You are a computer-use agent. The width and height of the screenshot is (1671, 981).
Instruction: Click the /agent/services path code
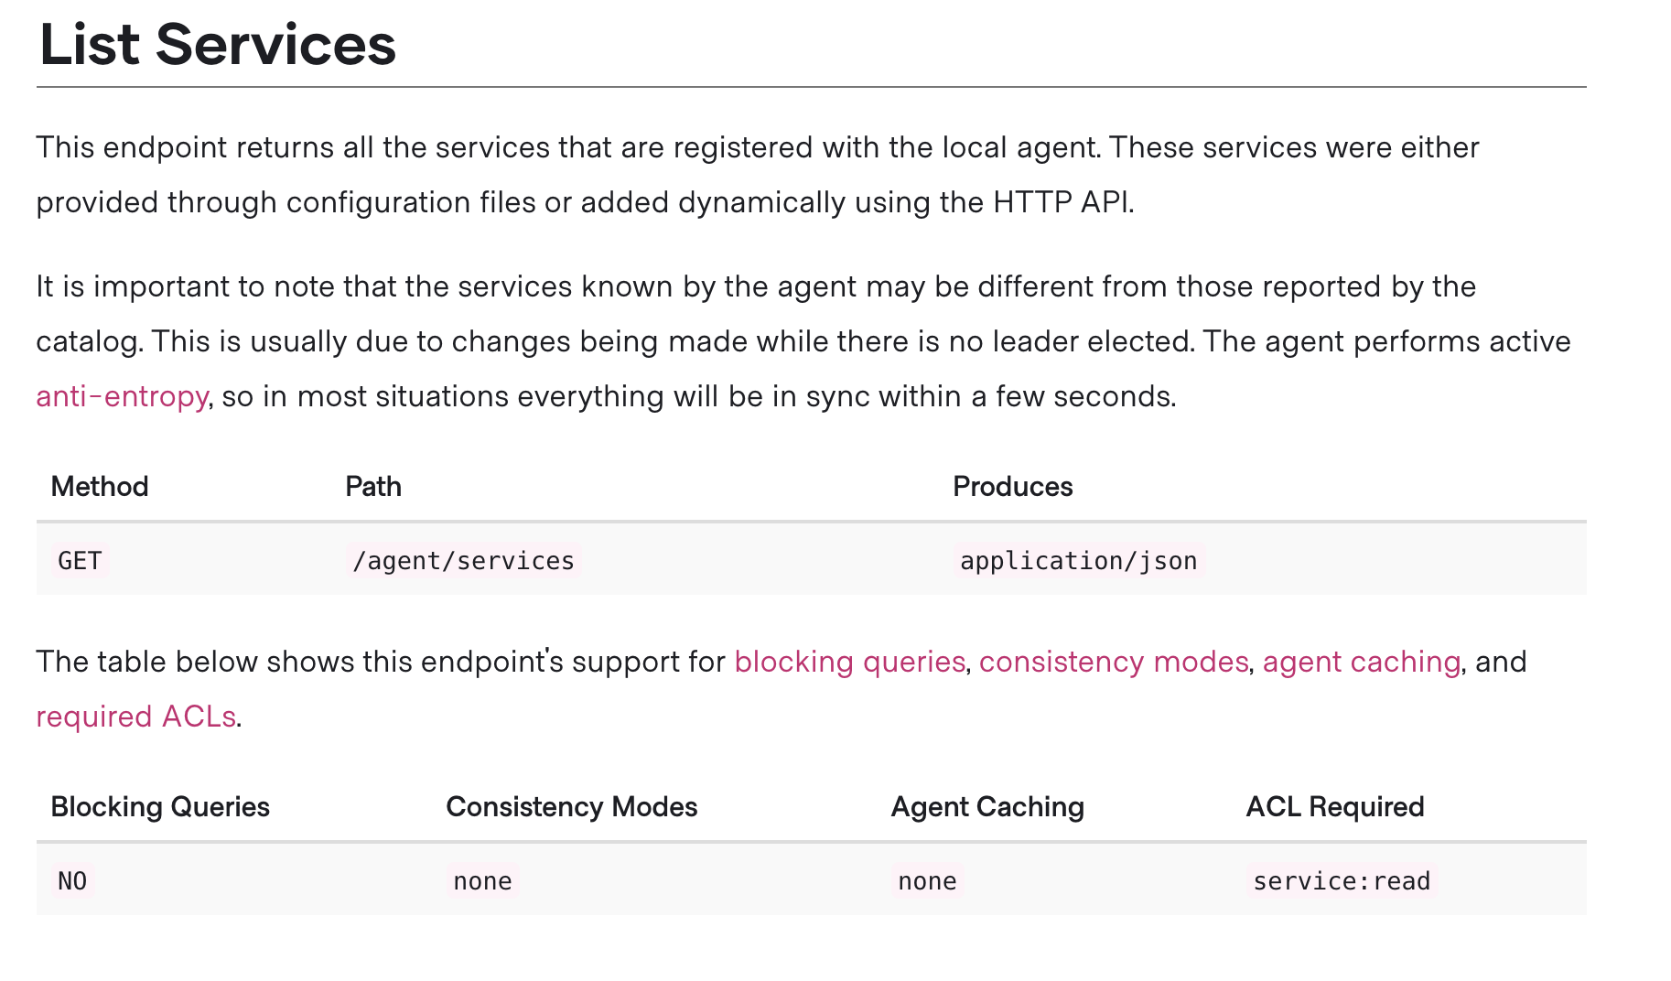click(463, 560)
